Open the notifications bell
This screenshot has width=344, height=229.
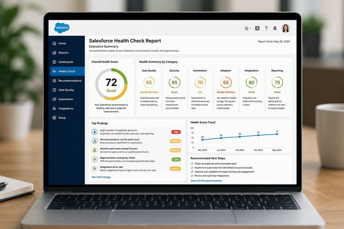(x=275, y=28)
